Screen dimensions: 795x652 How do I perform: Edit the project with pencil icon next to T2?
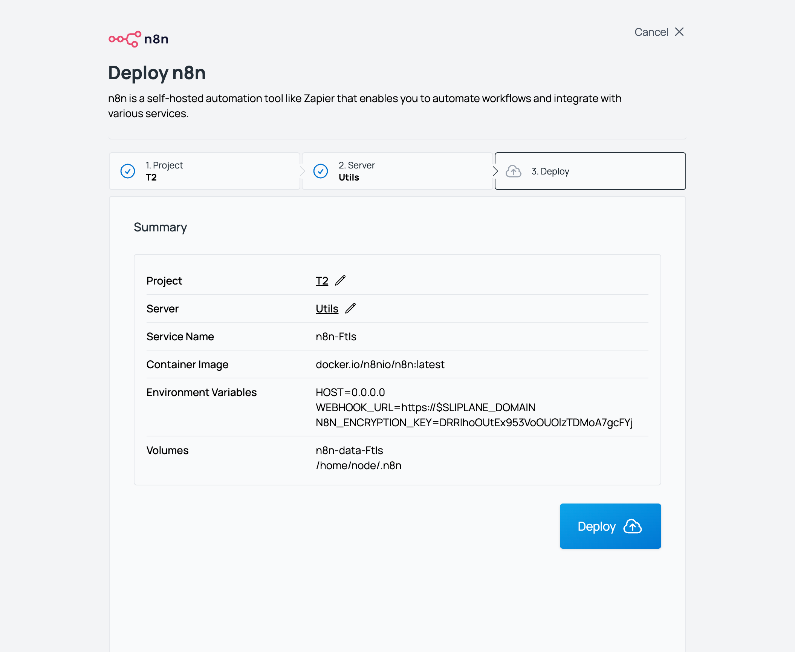[x=340, y=280]
